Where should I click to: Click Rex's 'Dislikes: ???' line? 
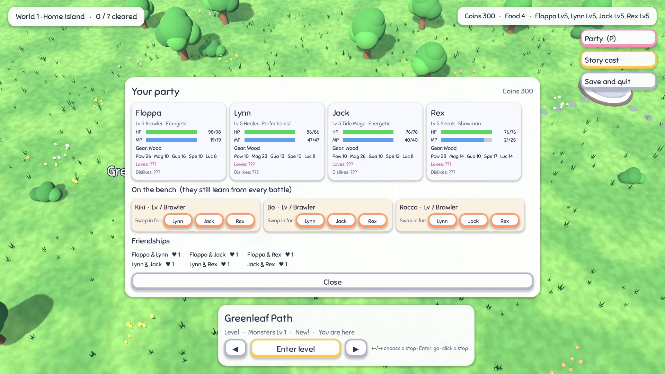tap(443, 172)
